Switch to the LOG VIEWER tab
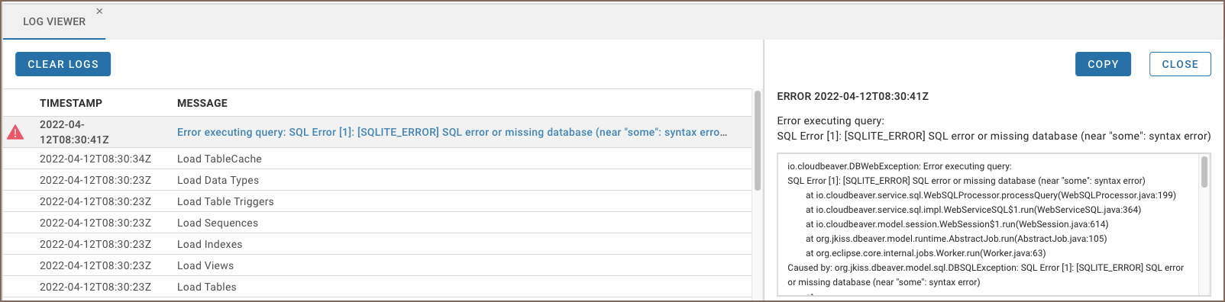This screenshot has height=302, width=1225. point(54,21)
